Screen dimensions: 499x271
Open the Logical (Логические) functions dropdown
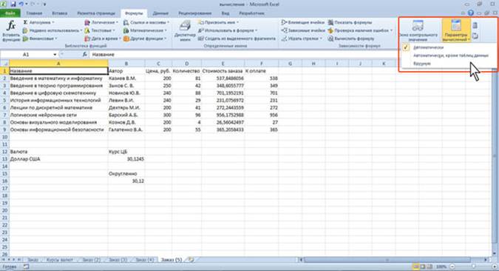(x=101, y=22)
